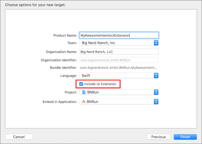Viewport: 202px width, 144px height.
Task: Click the 'Organization Name:' label
Action: tap(61, 52)
